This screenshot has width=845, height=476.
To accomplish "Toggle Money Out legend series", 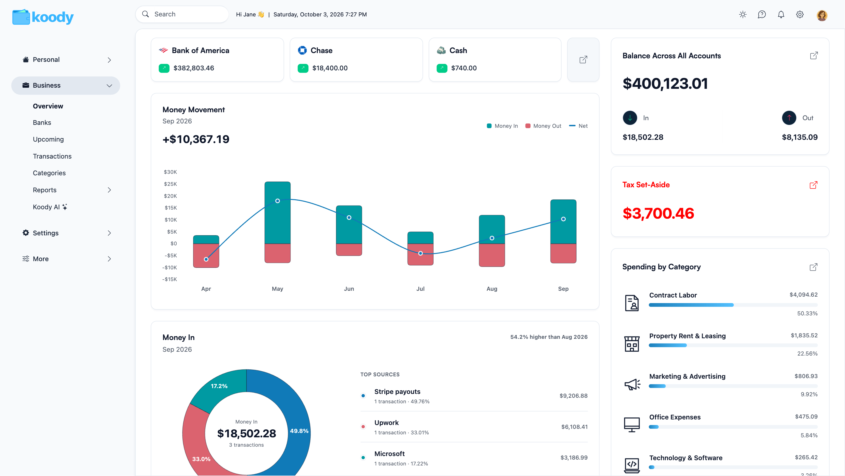I will pos(543,126).
